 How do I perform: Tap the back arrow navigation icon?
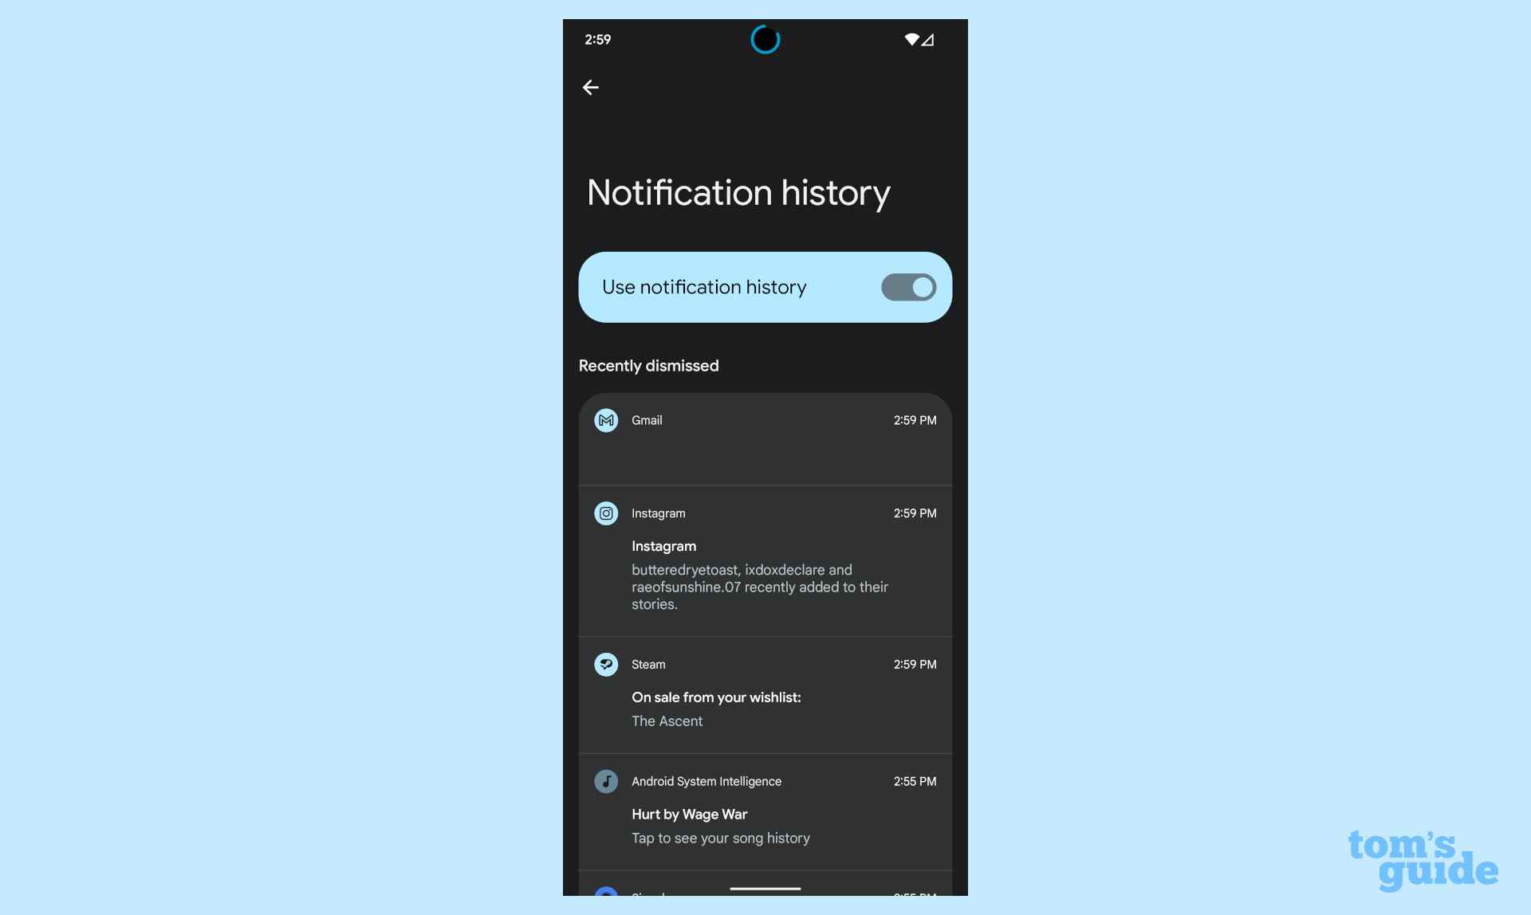(591, 86)
